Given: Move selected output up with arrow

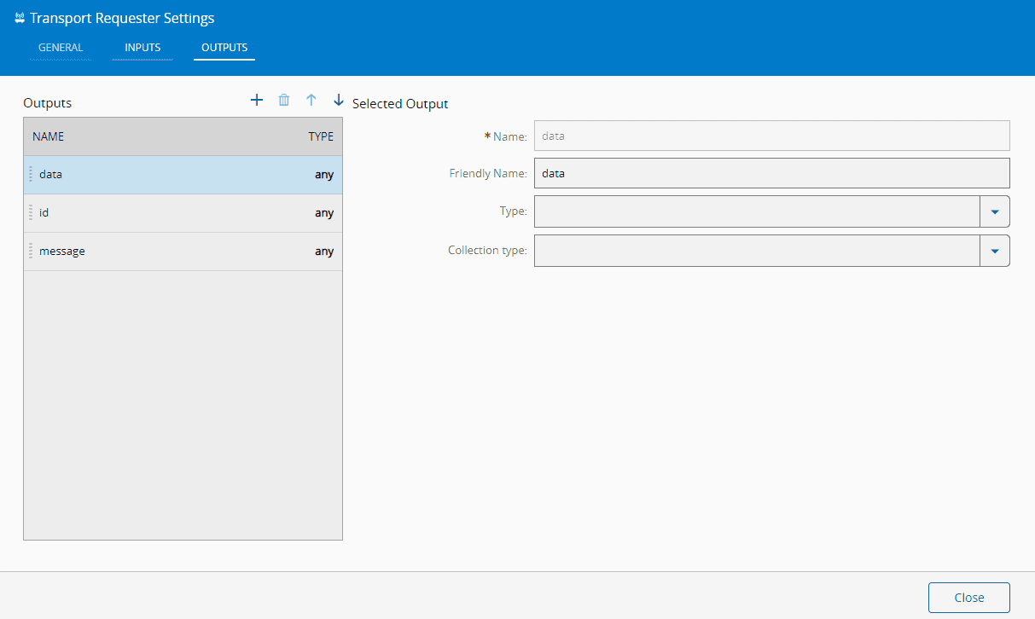Looking at the screenshot, I should pos(311,101).
